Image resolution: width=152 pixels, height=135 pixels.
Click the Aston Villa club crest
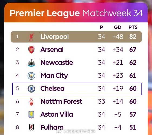(x=31, y=115)
